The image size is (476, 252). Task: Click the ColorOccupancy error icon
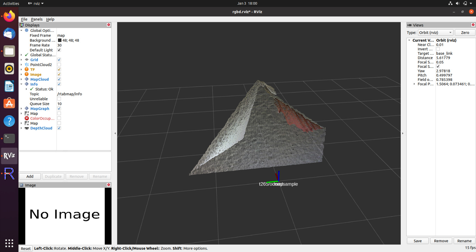point(27,118)
